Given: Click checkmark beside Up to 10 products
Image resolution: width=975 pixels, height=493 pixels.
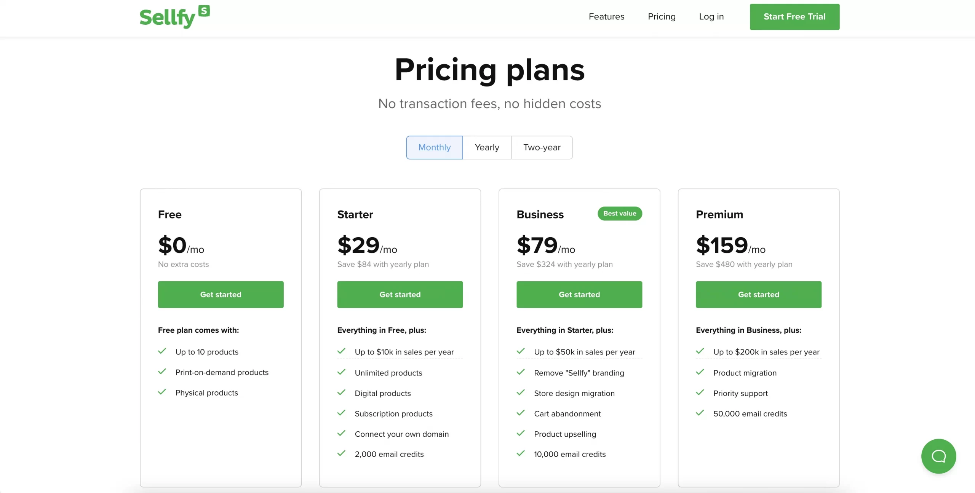Looking at the screenshot, I should pos(162,351).
